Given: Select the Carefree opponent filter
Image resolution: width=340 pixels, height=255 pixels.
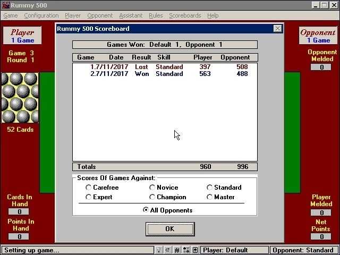Looking at the screenshot, I should tap(89, 188).
